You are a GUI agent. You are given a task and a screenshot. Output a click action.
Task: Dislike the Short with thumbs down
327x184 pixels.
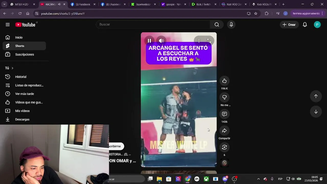tap(224, 97)
